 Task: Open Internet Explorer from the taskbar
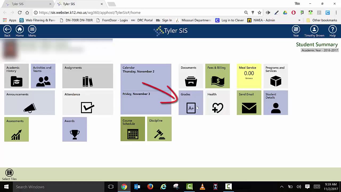(x=163, y=187)
